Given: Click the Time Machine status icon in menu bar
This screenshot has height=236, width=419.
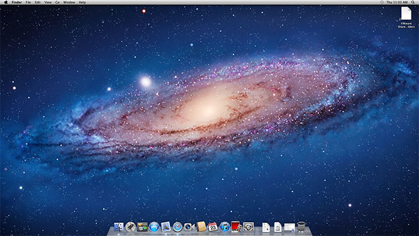Looking at the screenshot, I should click(382, 2).
